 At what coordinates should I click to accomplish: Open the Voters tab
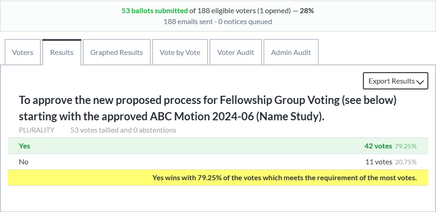pos(23,52)
